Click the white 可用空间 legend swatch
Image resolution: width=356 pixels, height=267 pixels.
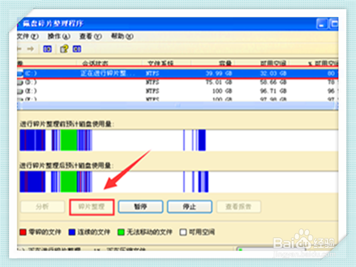183,232
